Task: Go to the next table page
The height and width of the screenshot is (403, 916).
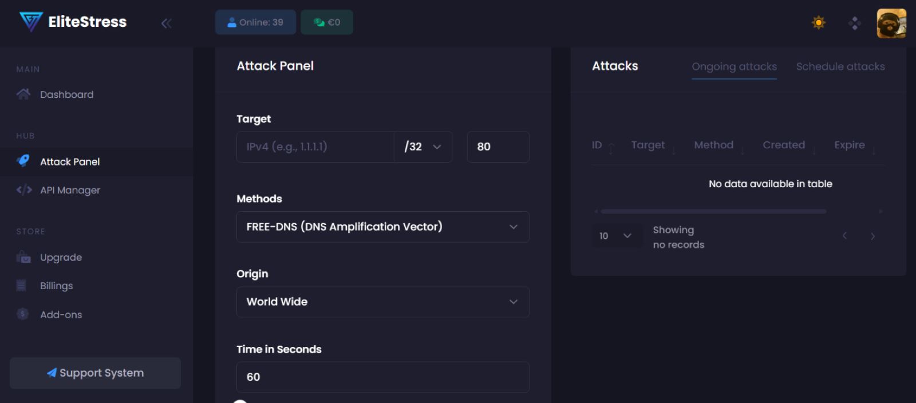Action: (x=872, y=236)
